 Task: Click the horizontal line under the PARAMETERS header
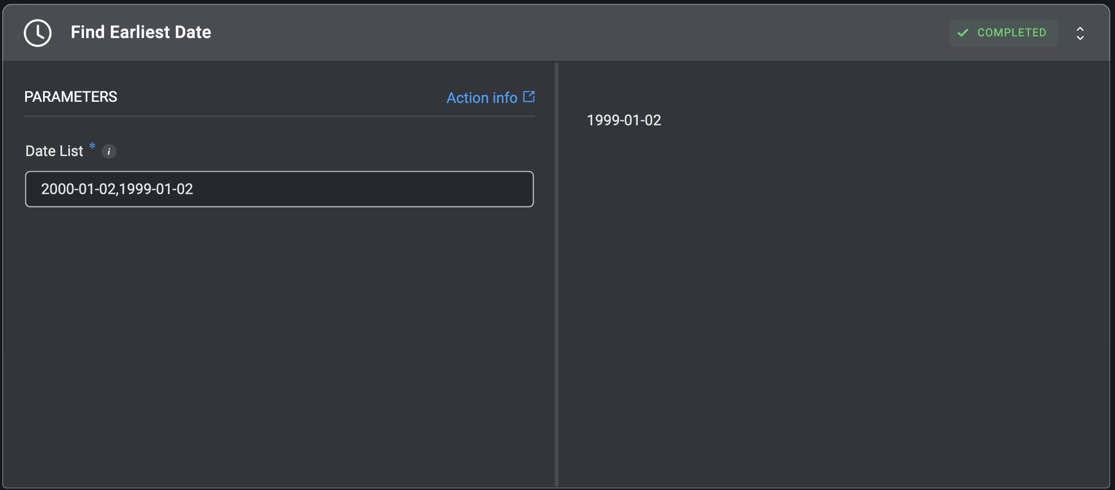pos(279,116)
